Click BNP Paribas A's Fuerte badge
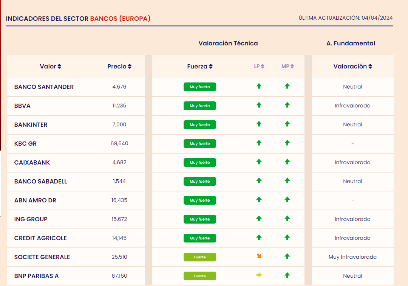This screenshot has height=286, width=408. (x=199, y=276)
